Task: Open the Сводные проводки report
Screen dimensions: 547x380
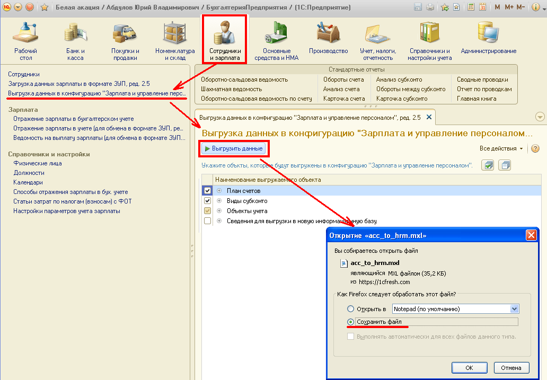Action: pyautogui.click(x=482, y=79)
